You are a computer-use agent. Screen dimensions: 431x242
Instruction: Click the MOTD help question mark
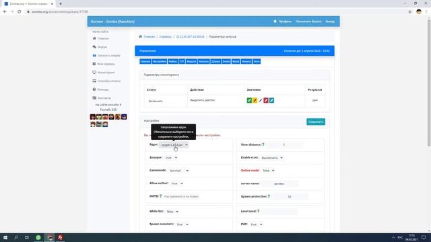pyautogui.click(x=161, y=196)
